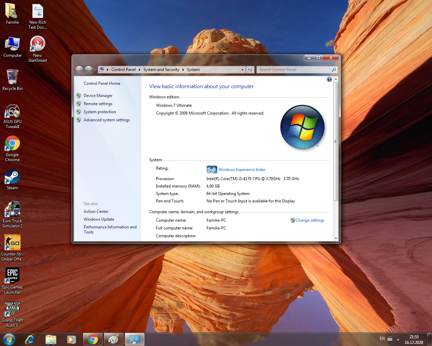Launch Grand Theft Auto V
Image resolution: width=432 pixels, height=346 pixels.
(x=12, y=314)
